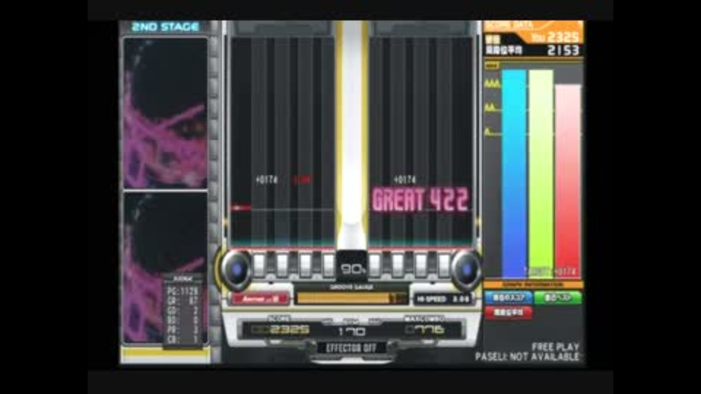The height and width of the screenshot is (394, 701).
Task: Click the HI-SPEED 3.00 indicator
Action: coord(443,299)
